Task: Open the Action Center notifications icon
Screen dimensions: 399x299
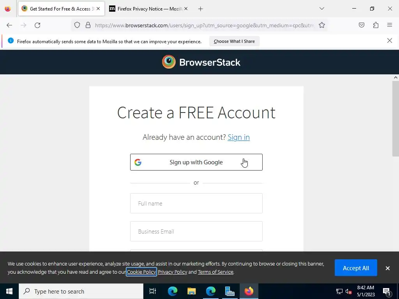Action: pyautogui.click(x=387, y=291)
